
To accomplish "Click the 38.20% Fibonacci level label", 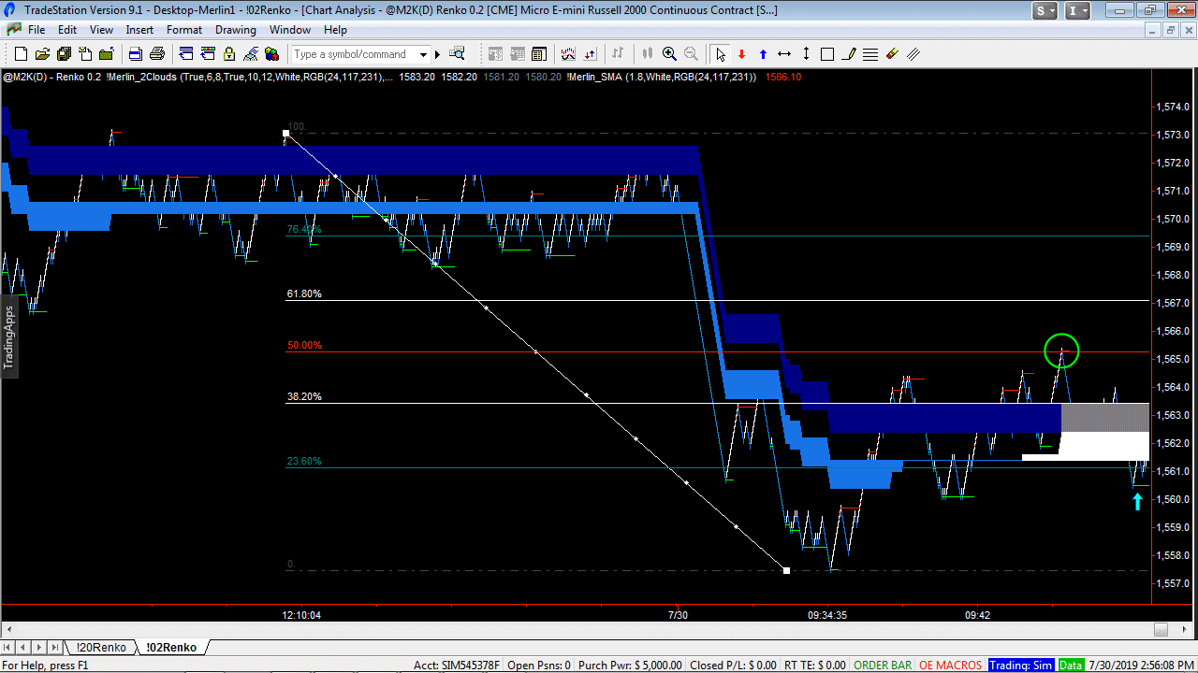I will click(304, 396).
